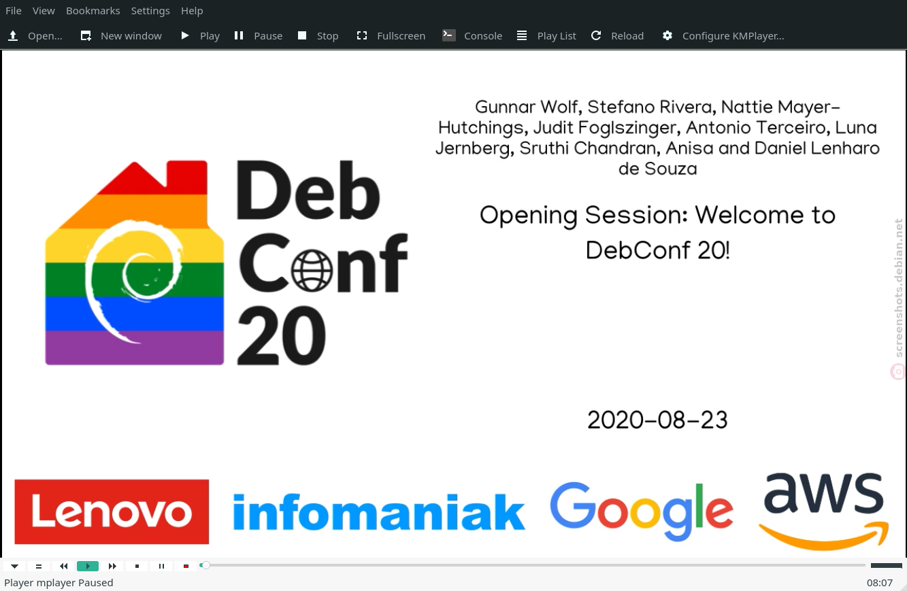Click Stop in the top toolbar
The image size is (907, 591).
click(x=318, y=35)
